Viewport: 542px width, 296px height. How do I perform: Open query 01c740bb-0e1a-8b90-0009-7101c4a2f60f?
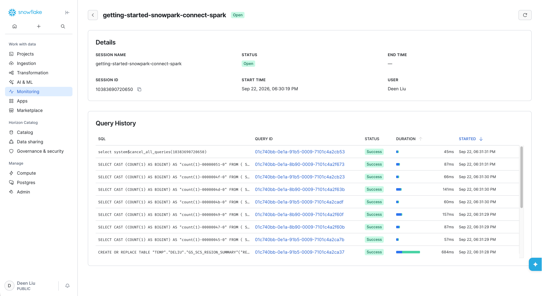[299, 214]
